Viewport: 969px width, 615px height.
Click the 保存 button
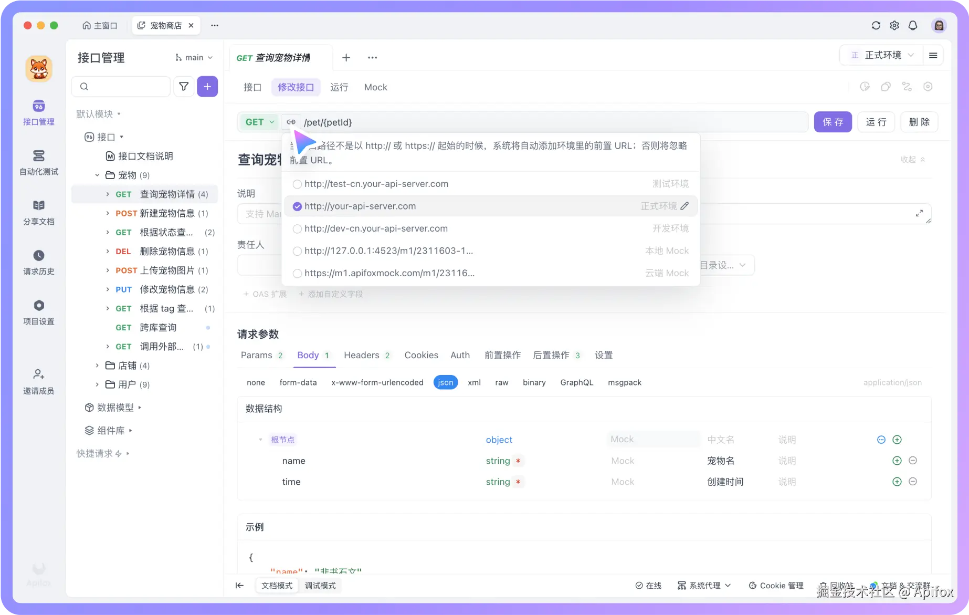(833, 121)
